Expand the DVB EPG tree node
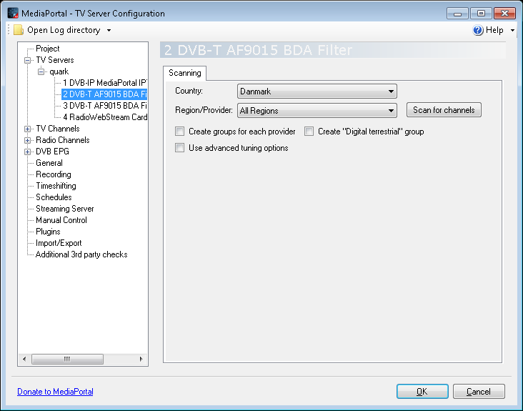The image size is (523, 411). 27,152
